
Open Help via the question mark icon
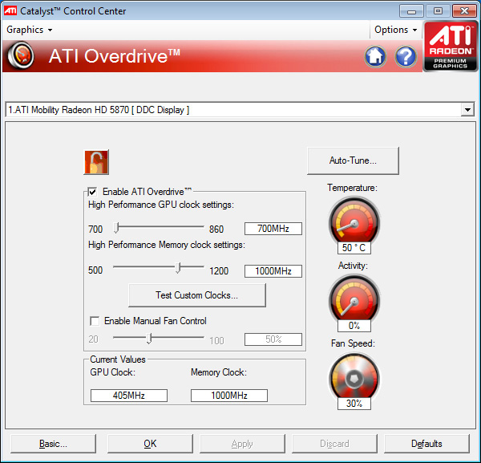point(406,56)
